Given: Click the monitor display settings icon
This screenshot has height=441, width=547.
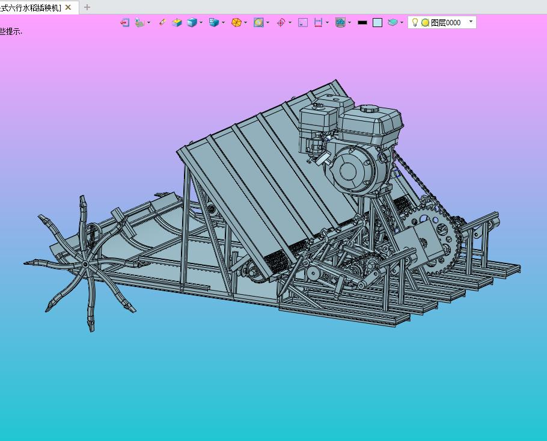Looking at the screenshot, I should click(x=340, y=22).
